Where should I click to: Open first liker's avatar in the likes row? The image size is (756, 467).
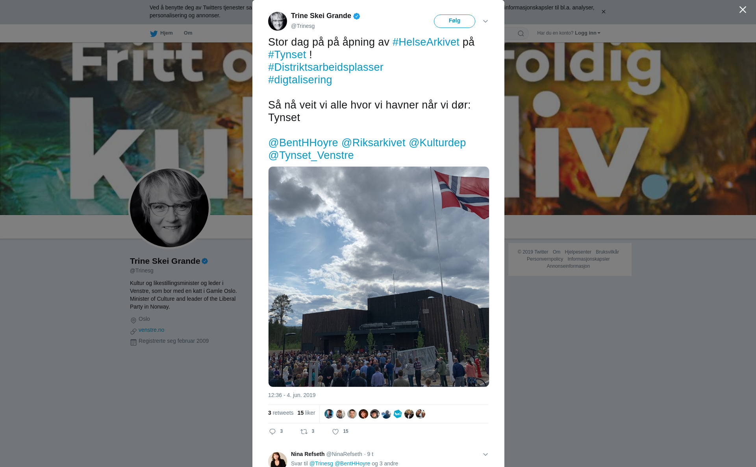[x=329, y=414]
